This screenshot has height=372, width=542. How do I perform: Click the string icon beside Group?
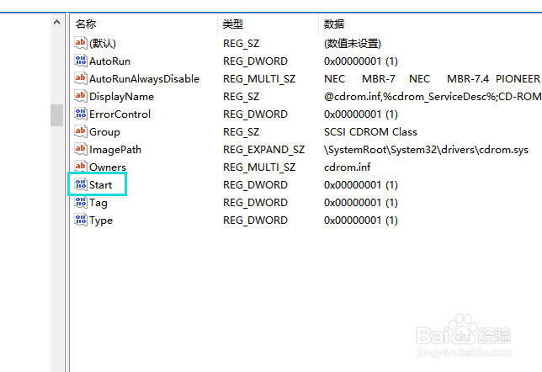[81, 131]
